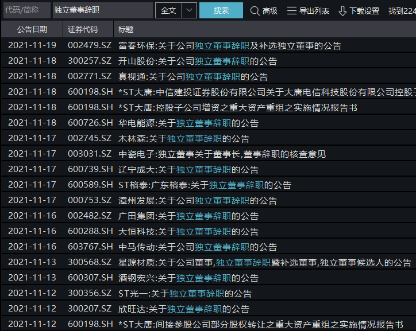Screen dimensions: 416x331
Task: Open 酒钢宏兴 announcement title
Action: click(x=188, y=278)
